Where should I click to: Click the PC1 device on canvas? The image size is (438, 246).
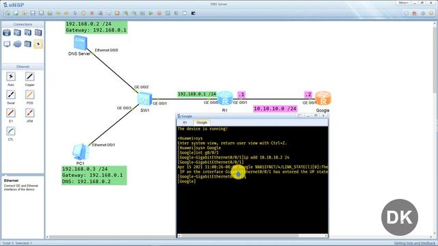click(81, 152)
